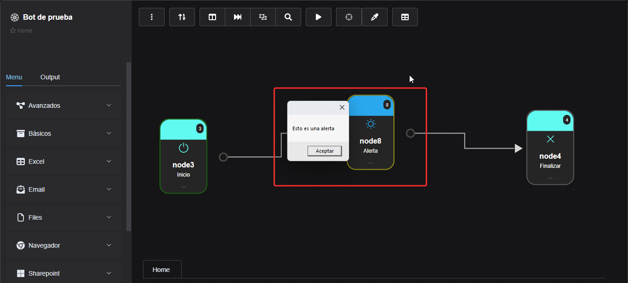Click the sidebar vertical scrollbar
The height and width of the screenshot is (283, 628).
click(129, 147)
